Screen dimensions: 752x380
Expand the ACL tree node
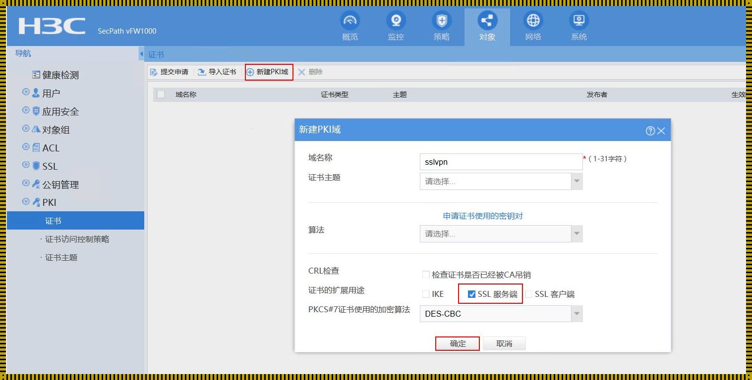pos(26,147)
